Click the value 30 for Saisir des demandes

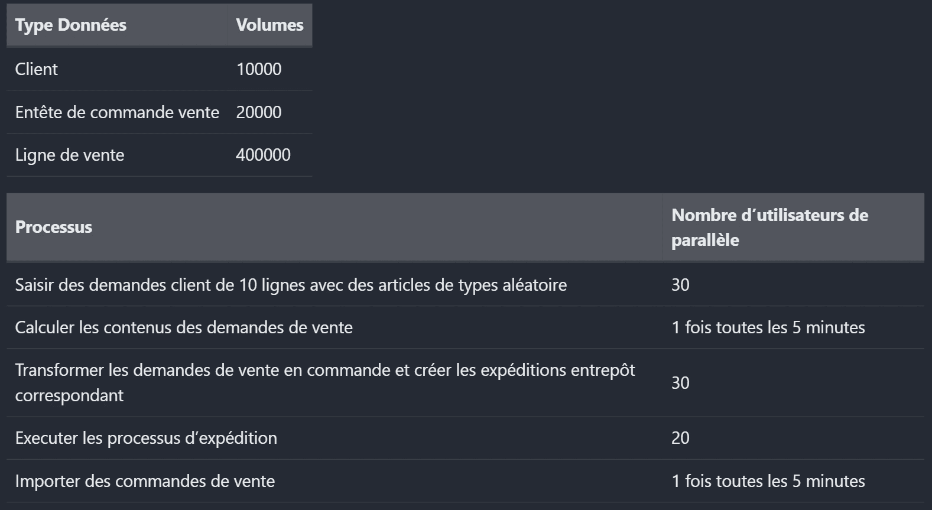coord(680,285)
